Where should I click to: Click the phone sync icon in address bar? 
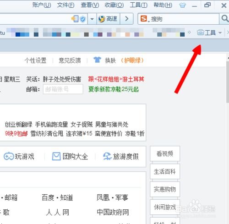coord(75,19)
